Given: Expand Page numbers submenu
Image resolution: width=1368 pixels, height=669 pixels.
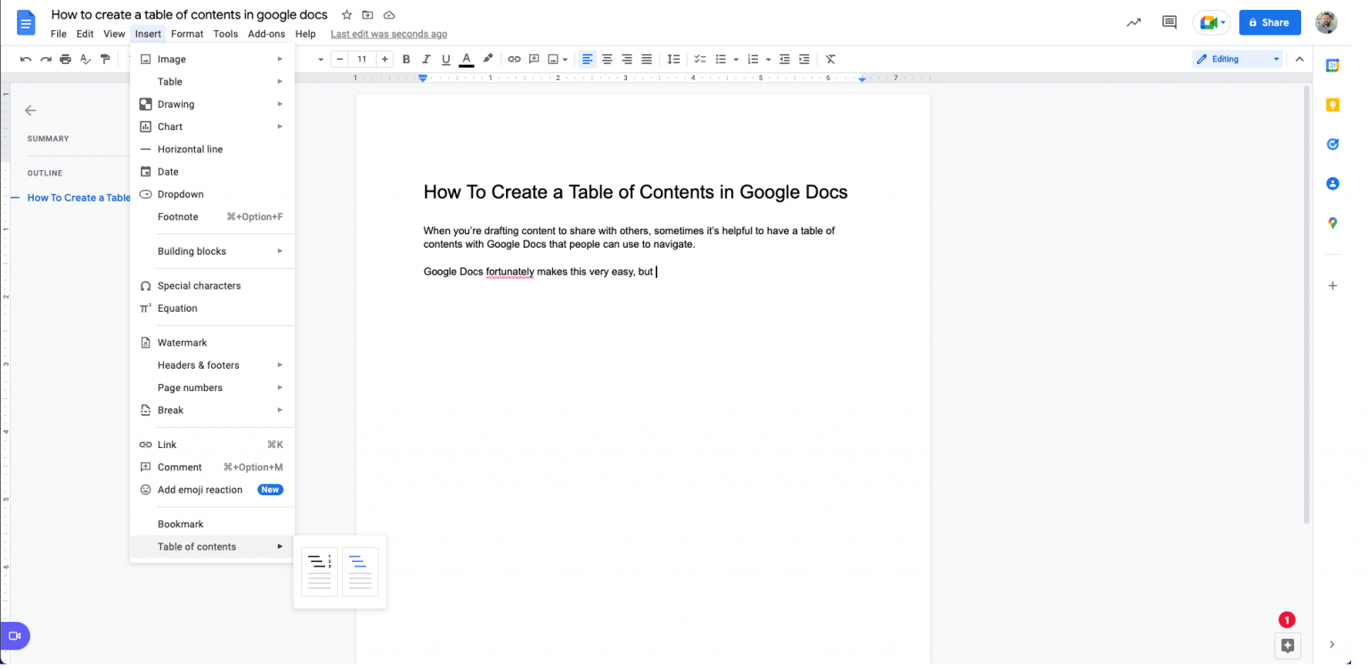Looking at the screenshot, I should (x=212, y=388).
